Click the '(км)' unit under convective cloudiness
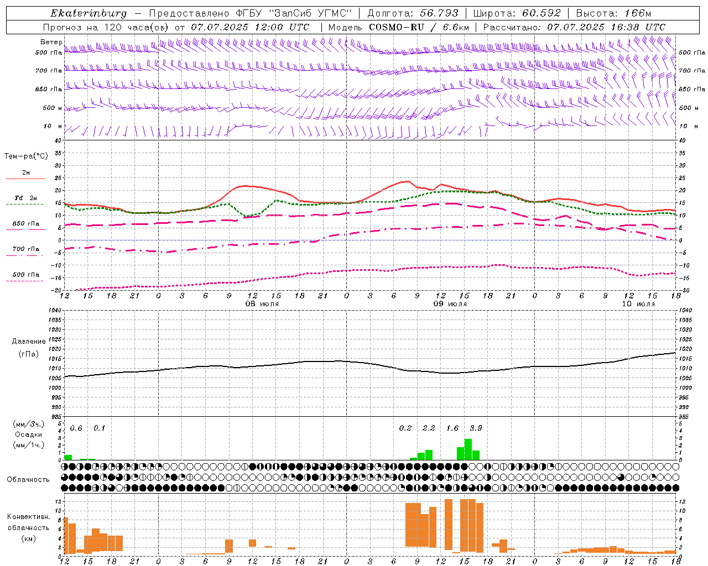This screenshot has height=566, width=708. pos(29,538)
